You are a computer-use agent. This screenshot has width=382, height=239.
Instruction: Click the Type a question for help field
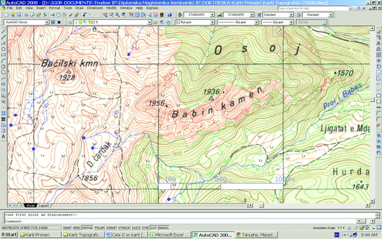pyautogui.click(x=313, y=8)
